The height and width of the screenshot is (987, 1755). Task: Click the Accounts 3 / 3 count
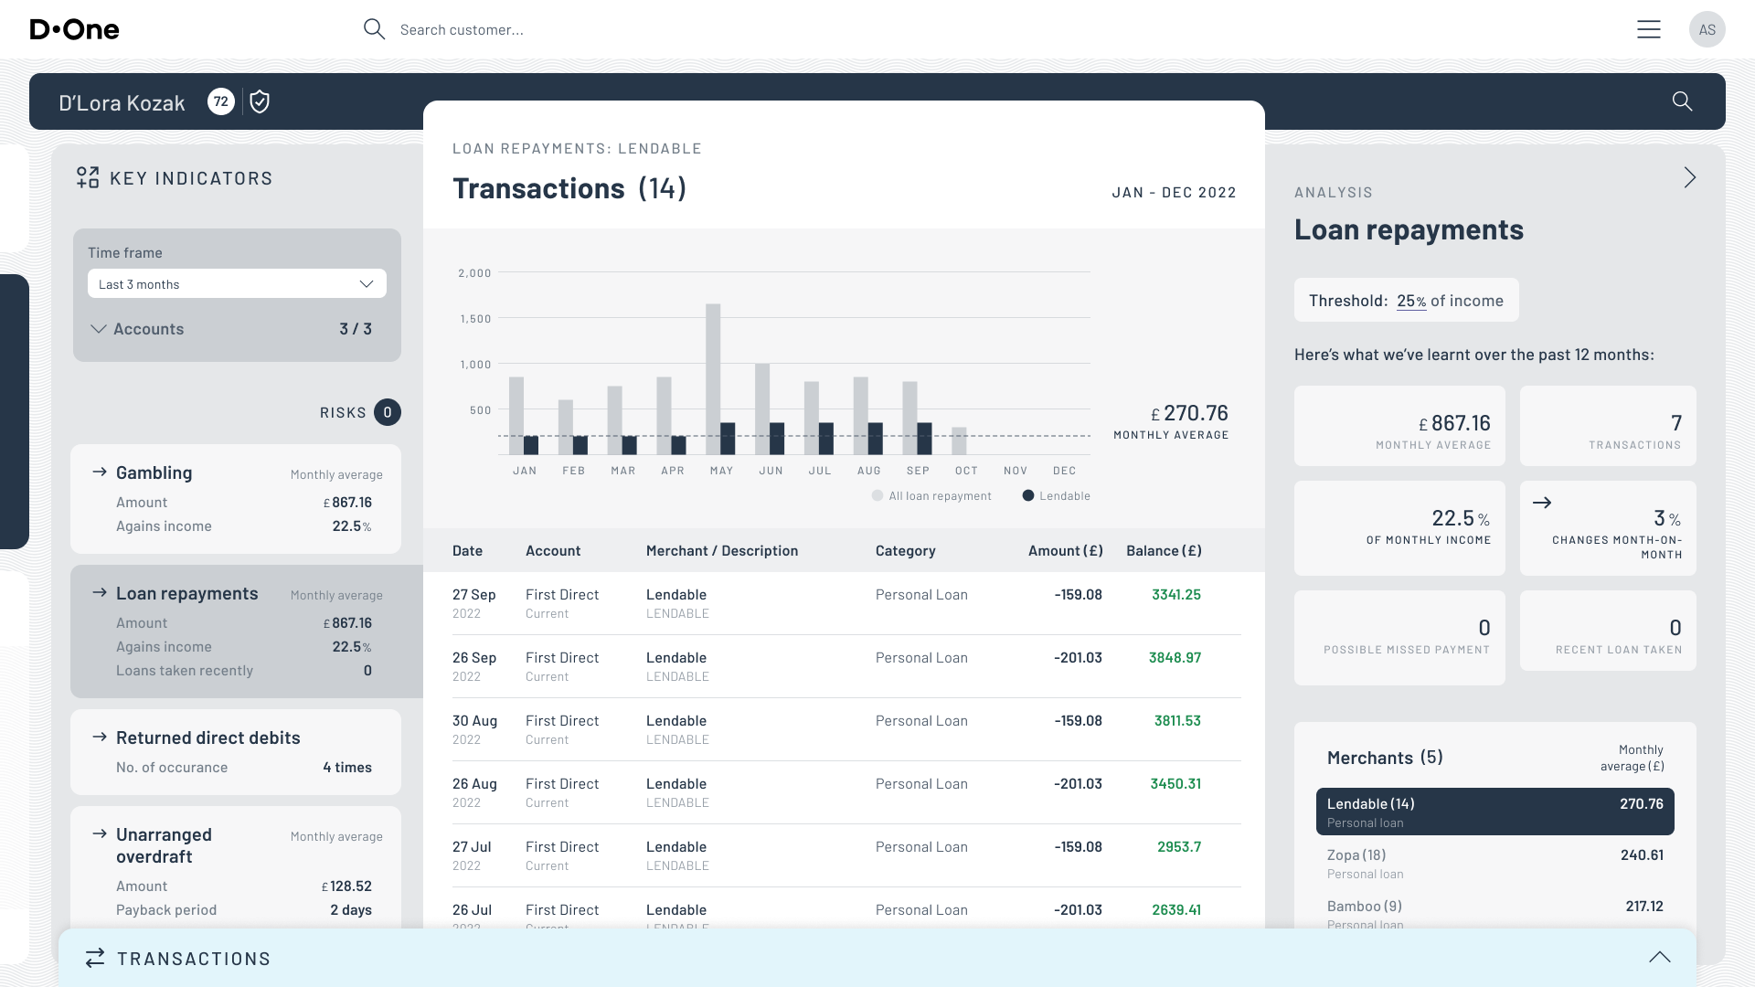tap(356, 329)
